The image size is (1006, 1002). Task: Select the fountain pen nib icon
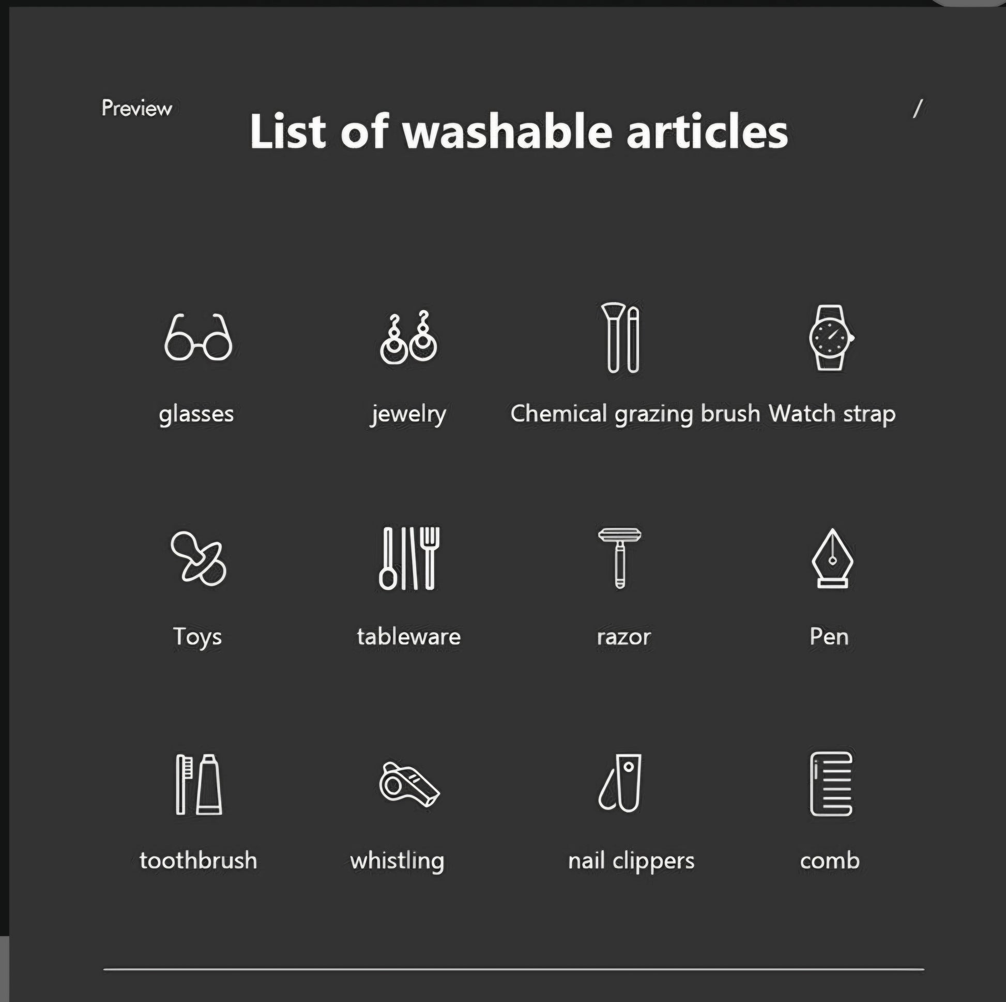click(x=832, y=559)
